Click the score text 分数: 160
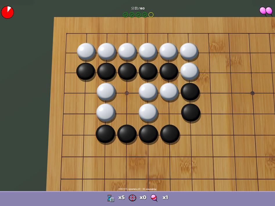 (138, 8)
